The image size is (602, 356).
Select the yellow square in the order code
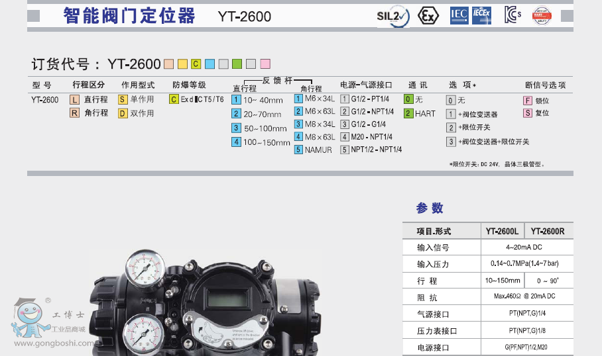click(183, 64)
